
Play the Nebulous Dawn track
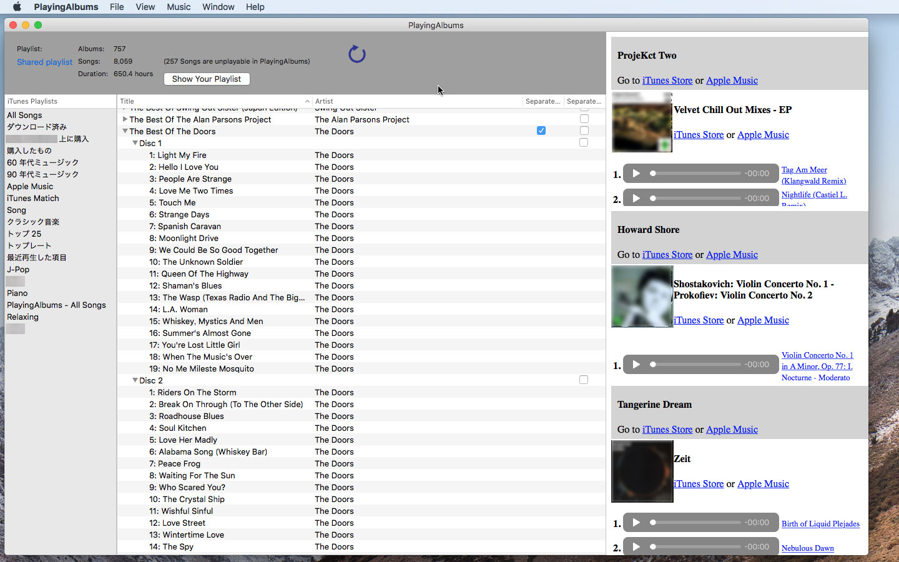[636, 547]
